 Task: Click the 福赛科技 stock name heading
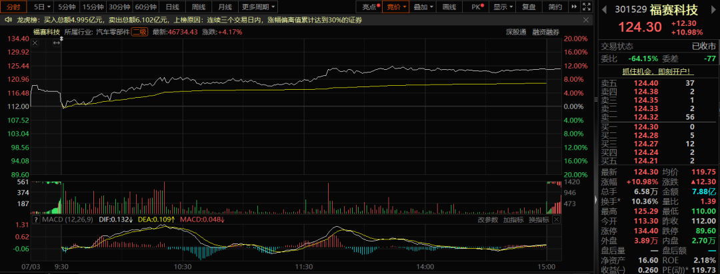click(x=675, y=9)
